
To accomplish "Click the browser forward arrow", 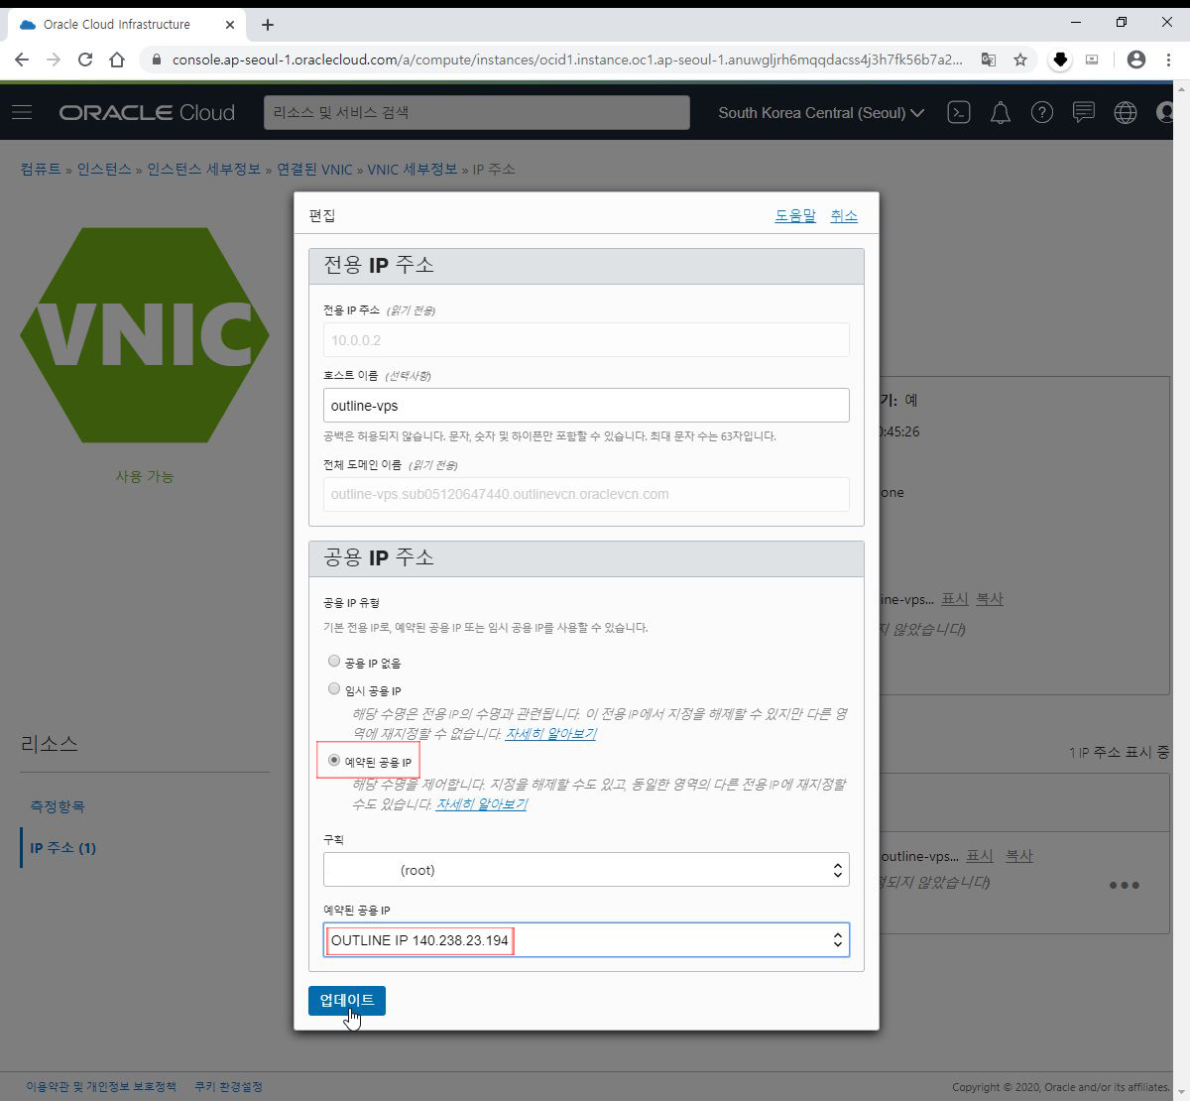I will pos(54,60).
